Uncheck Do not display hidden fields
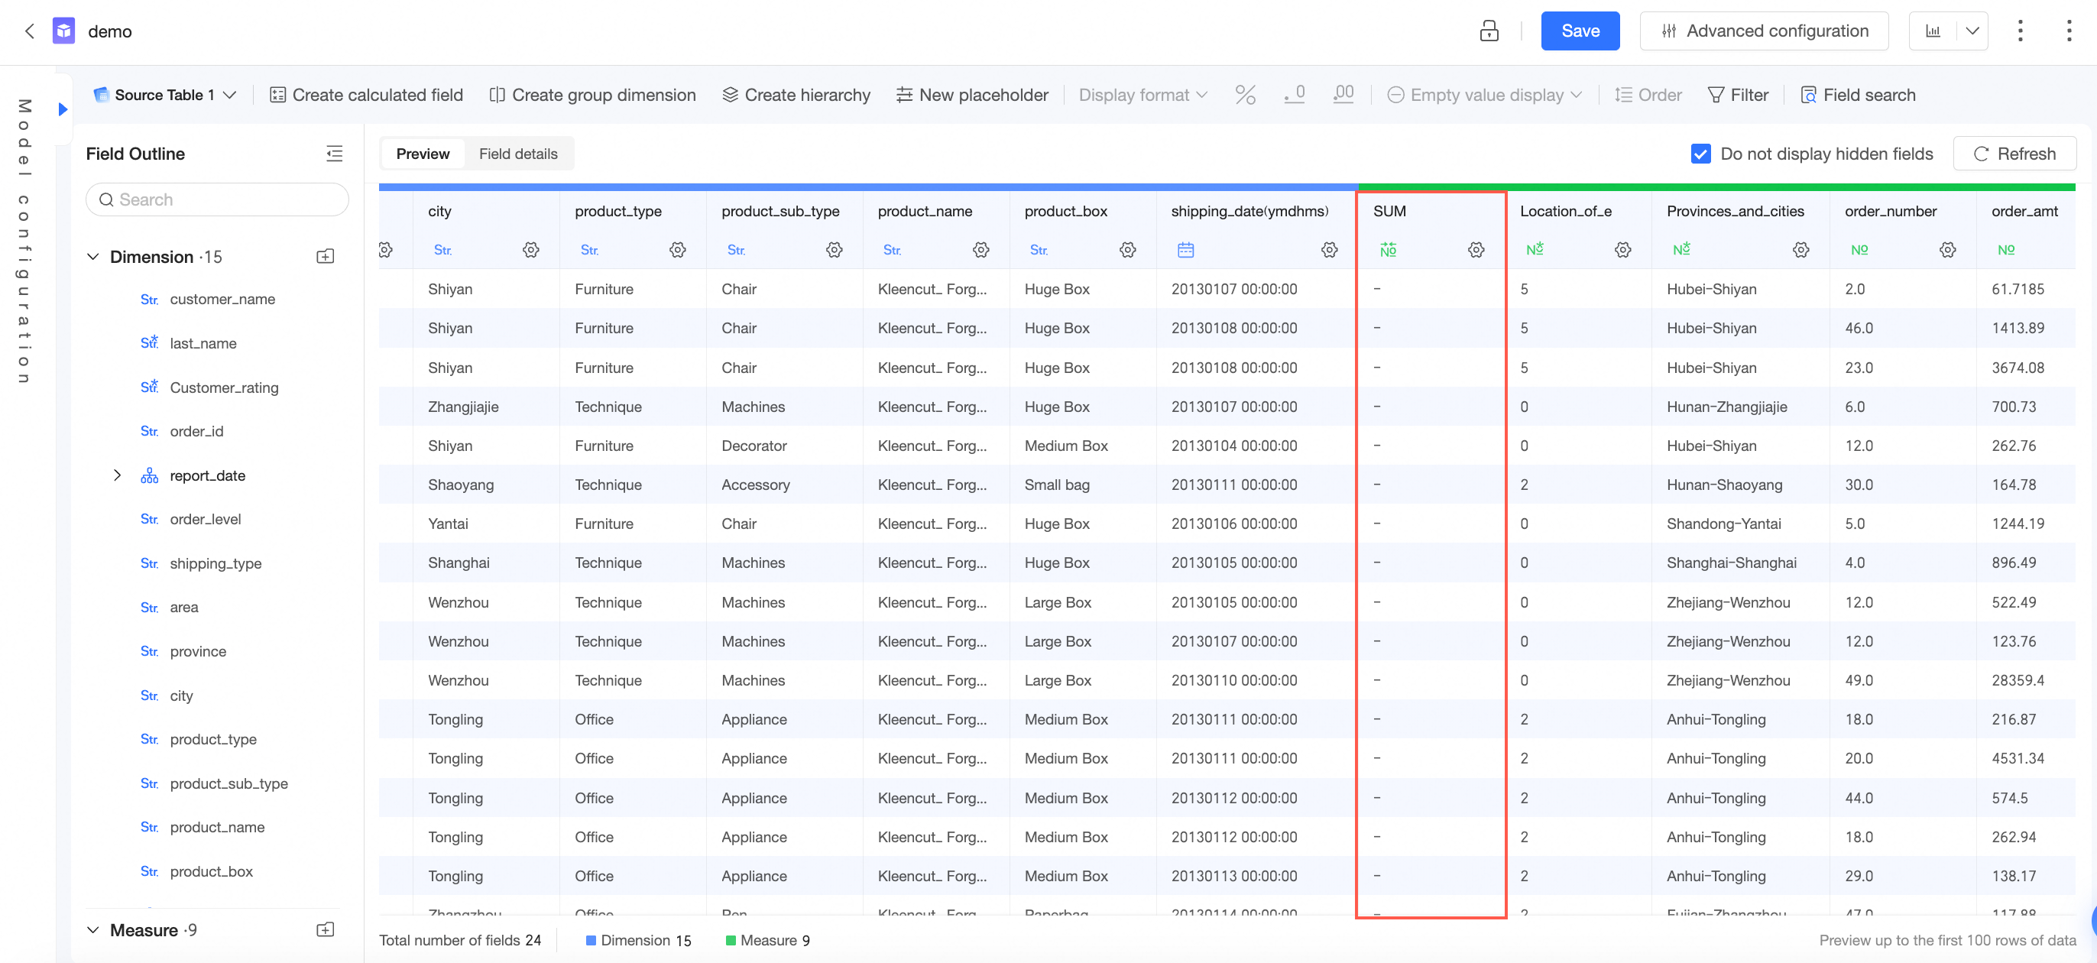 click(1700, 154)
